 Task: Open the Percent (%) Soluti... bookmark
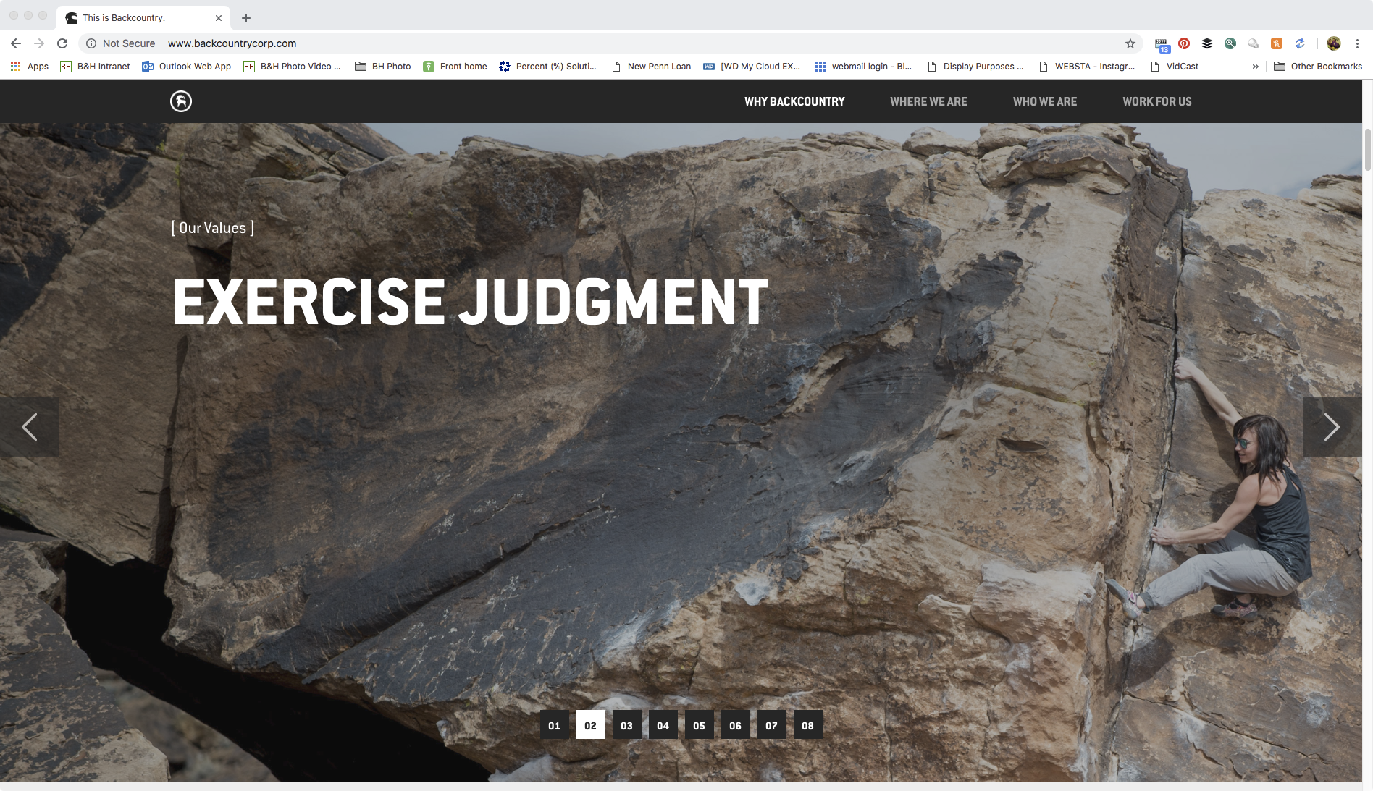[x=548, y=66]
